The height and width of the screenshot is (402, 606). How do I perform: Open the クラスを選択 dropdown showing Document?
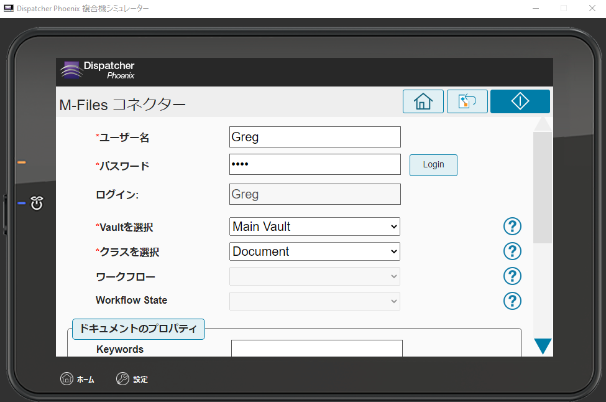[314, 251]
